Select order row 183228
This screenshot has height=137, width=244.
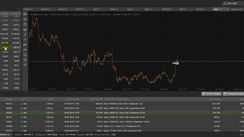click(x=122, y=108)
